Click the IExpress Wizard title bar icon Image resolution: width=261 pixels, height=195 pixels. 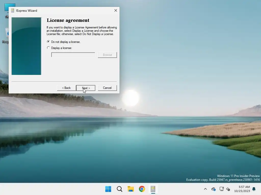pyautogui.click(x=12, y=10)
